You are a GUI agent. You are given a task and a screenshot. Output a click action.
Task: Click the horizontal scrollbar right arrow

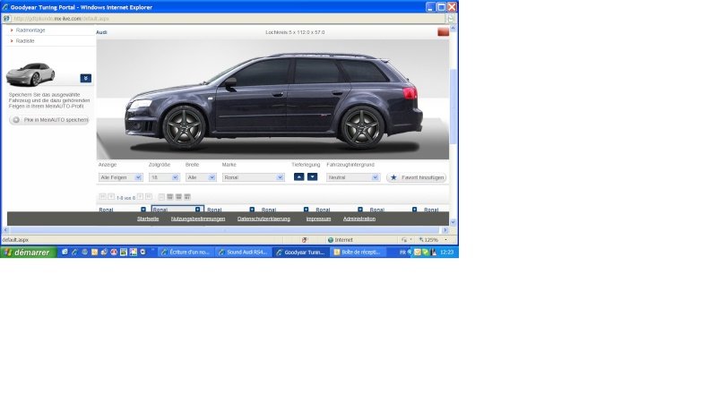445,230
